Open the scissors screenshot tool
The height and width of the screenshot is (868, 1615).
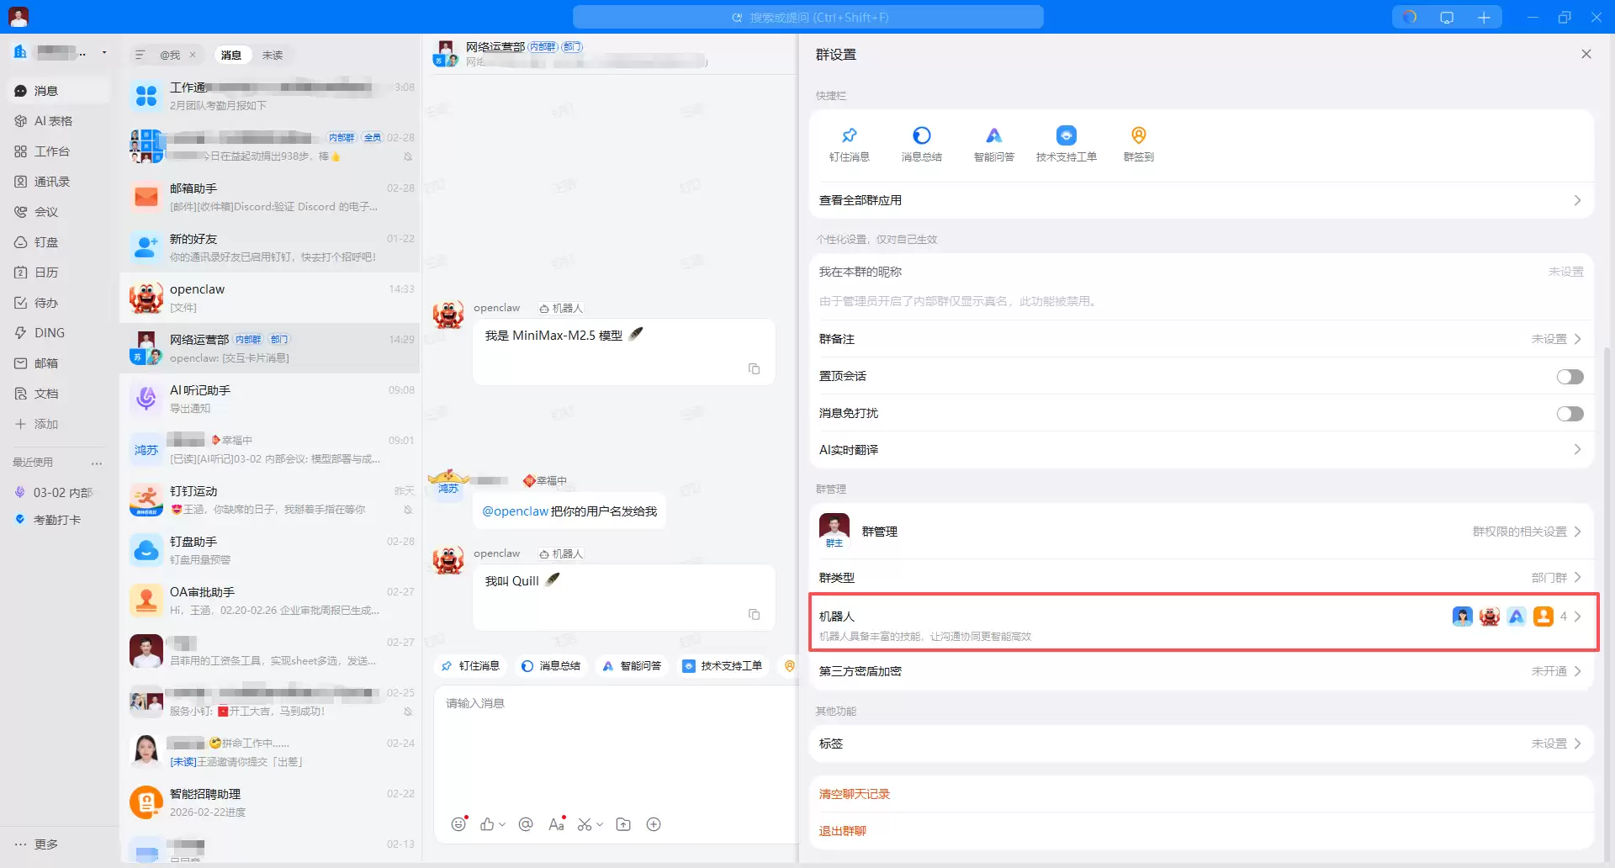pos(585,824)
